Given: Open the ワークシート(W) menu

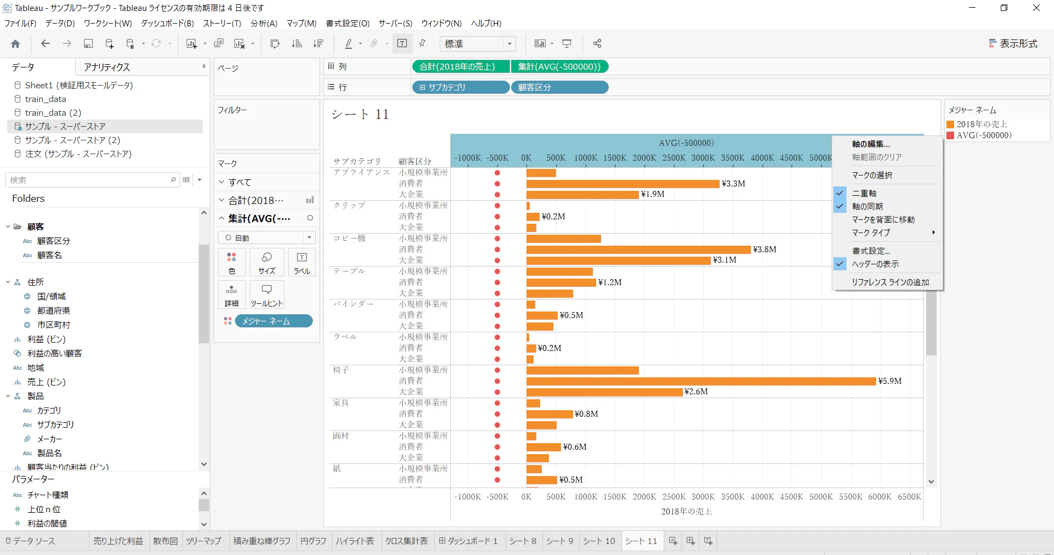Looking at the screenshot, I should (108, 24).
